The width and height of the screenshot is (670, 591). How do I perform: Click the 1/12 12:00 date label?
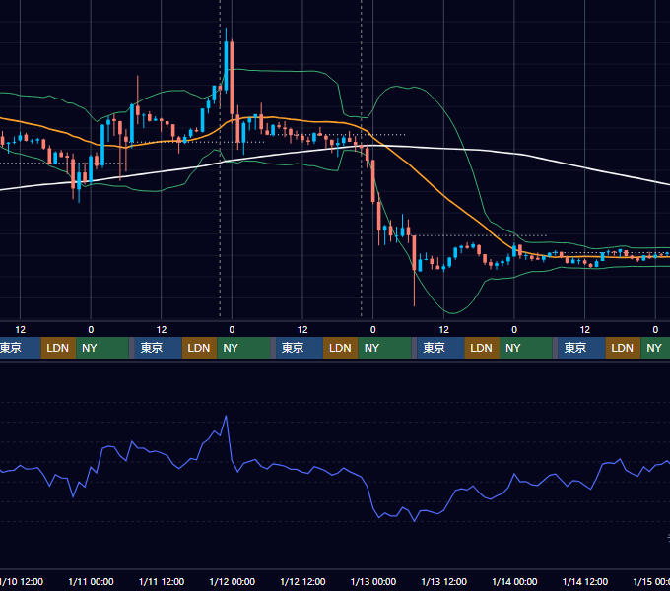(302, 581)
